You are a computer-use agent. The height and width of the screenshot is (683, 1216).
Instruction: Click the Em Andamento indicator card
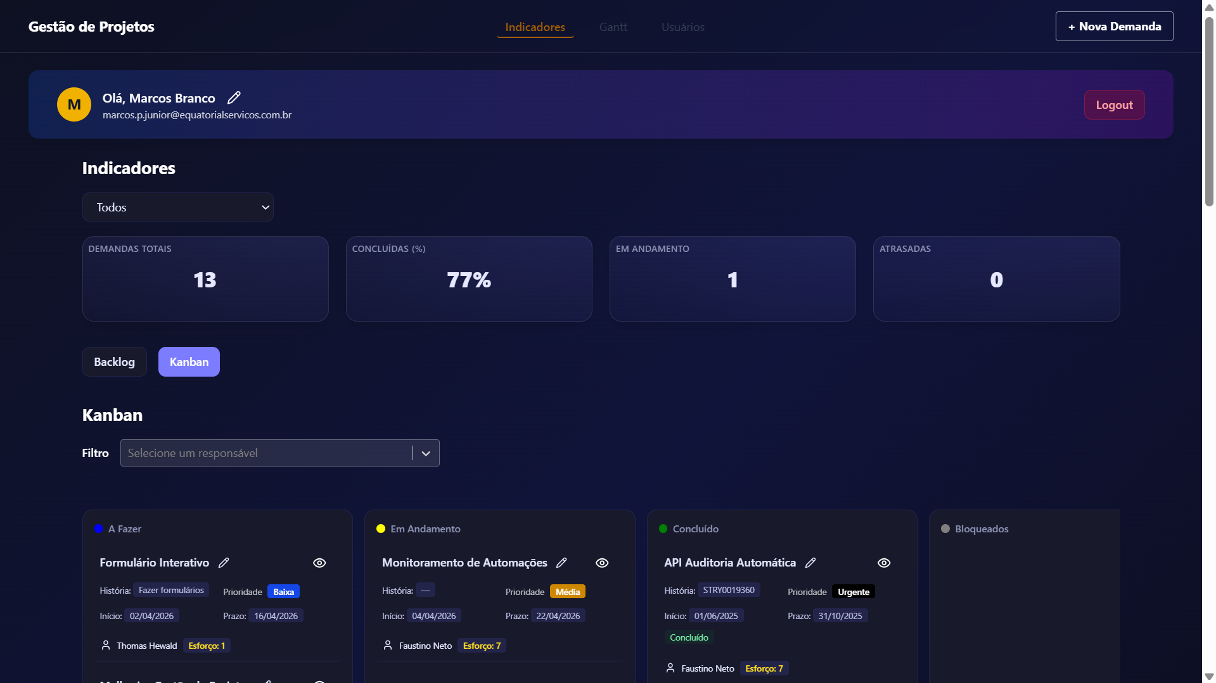733,279
